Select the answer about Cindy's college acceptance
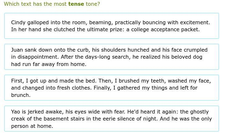The width and height of the screenshot is (237, 139). click(x=111, y=26)
